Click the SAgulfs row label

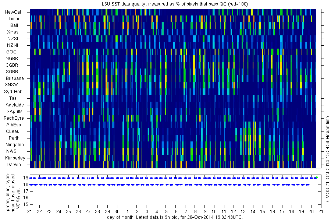(14, 112)
